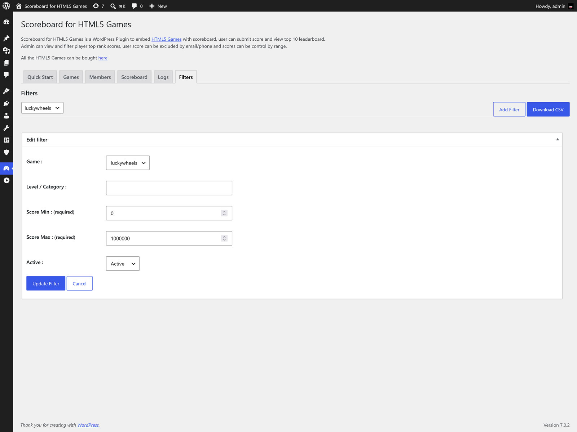Screen dimensions: 577x432
Task: Switch to the Scoreboard tab
Action: [134, 77]
